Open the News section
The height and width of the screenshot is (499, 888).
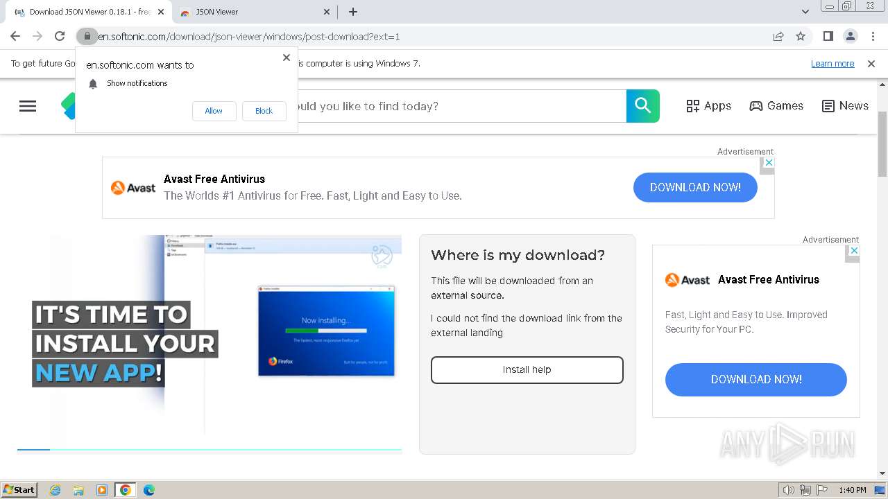[x=845, y=106]
